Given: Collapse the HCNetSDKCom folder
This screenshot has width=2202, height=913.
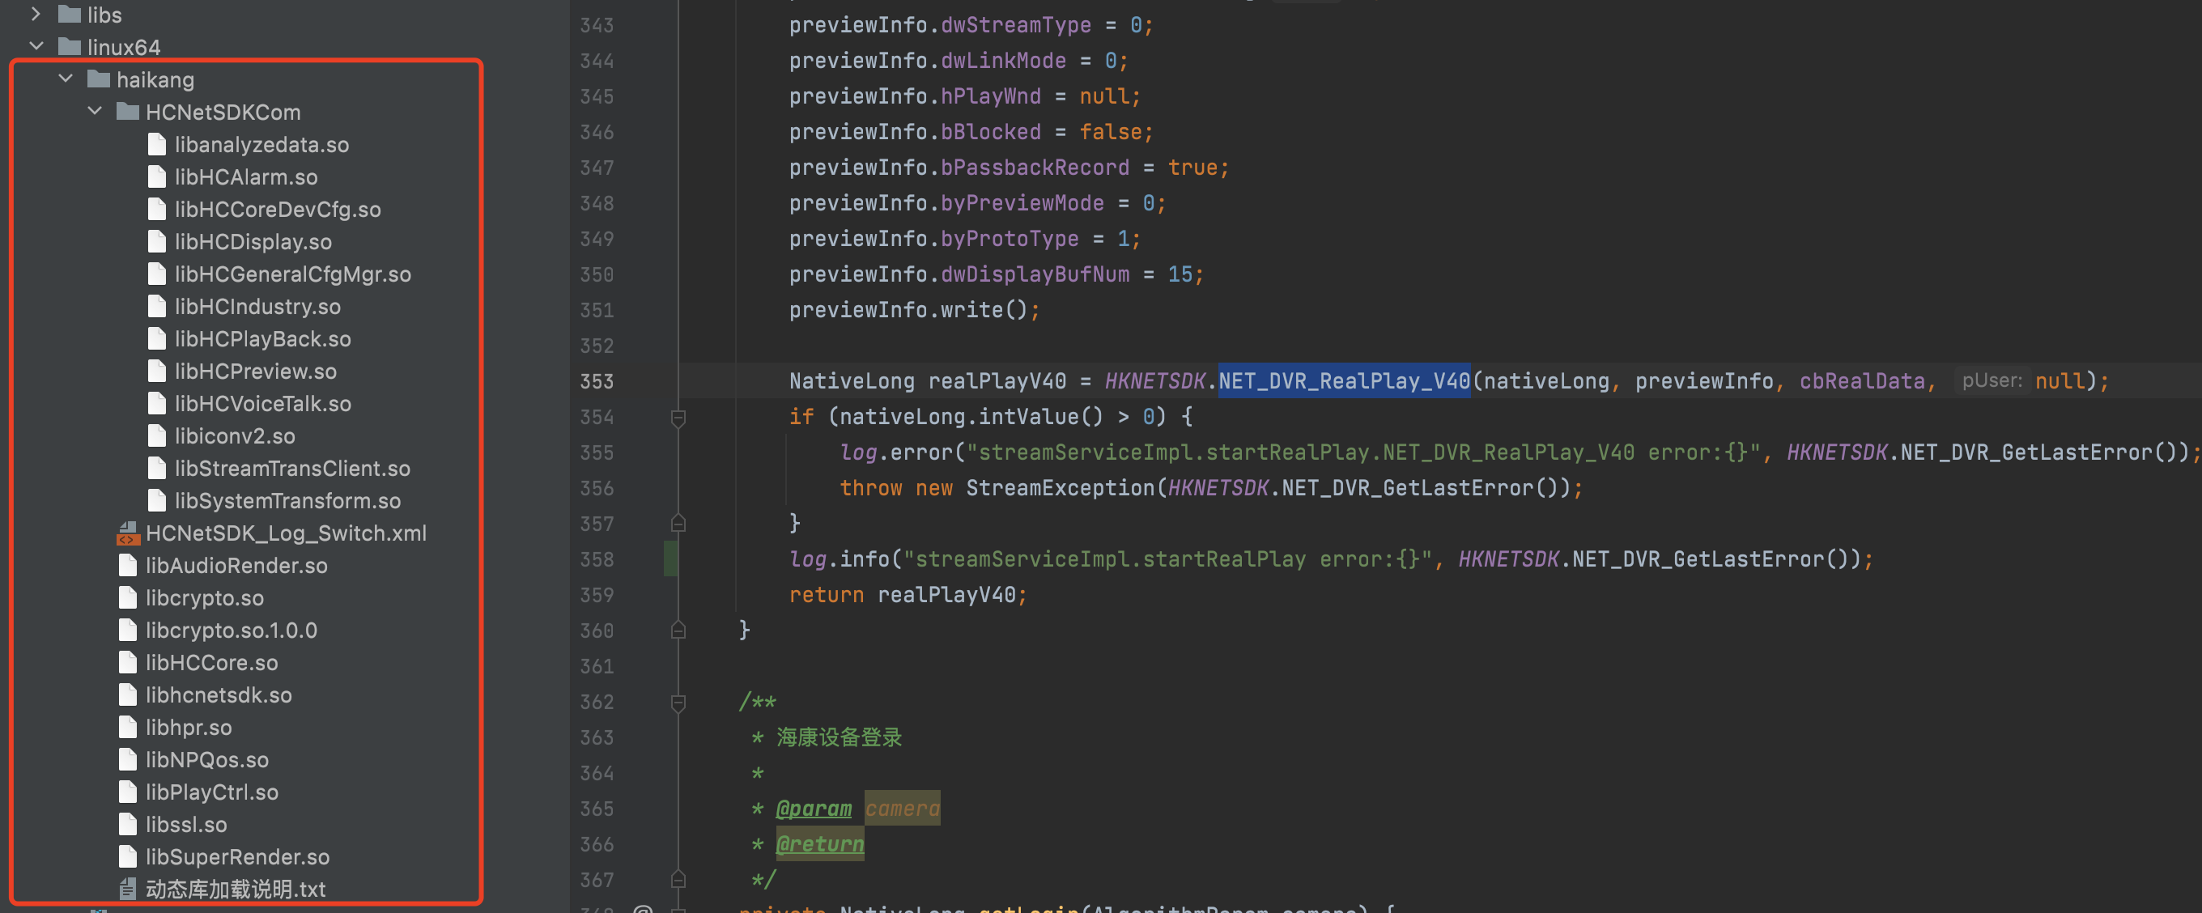Looking at the screenshot, I should tap(94, 111).
